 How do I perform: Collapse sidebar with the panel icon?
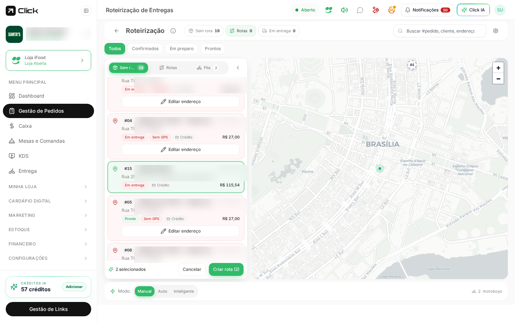[86, 11]
